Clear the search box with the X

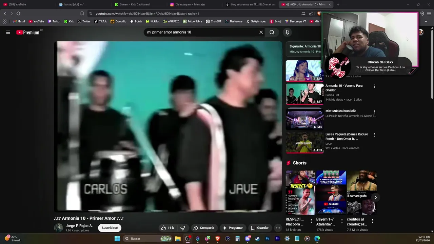pos(261,32)
